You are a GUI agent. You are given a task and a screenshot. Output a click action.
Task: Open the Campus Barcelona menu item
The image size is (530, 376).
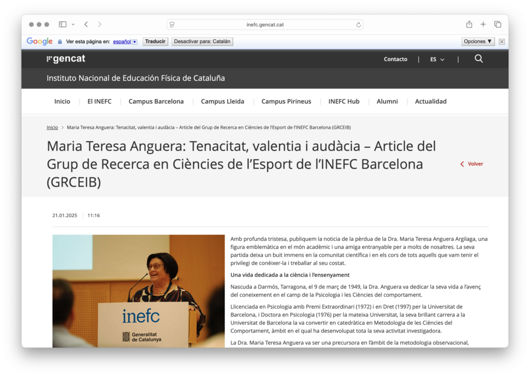[156, 101]
